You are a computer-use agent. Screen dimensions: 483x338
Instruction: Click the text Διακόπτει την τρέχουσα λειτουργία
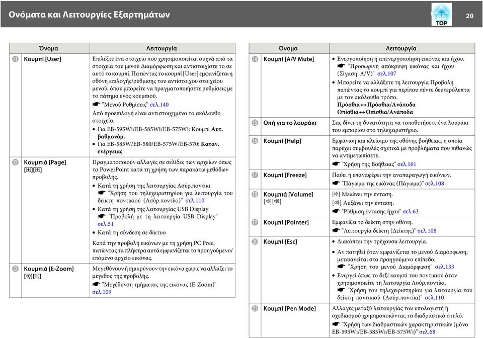coord(382,241)
